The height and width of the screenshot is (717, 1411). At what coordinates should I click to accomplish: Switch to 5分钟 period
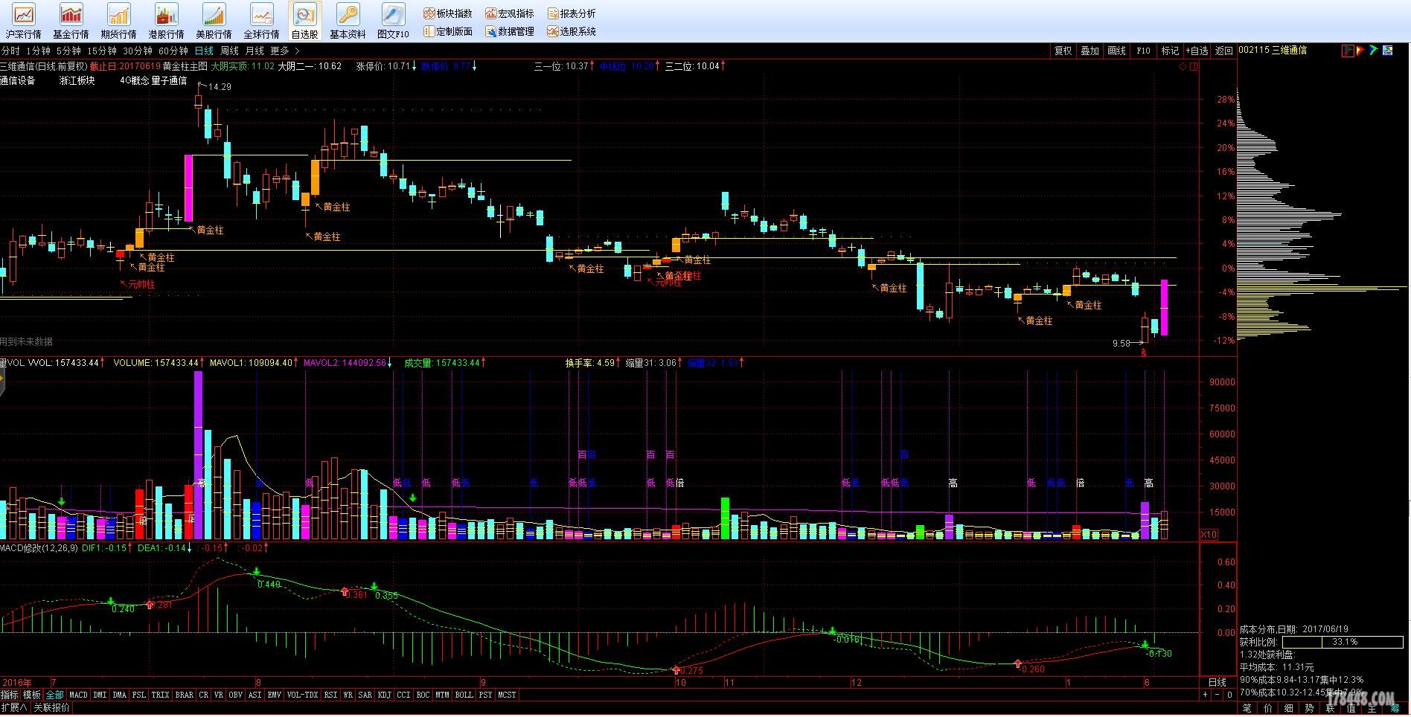coord(68,51)
